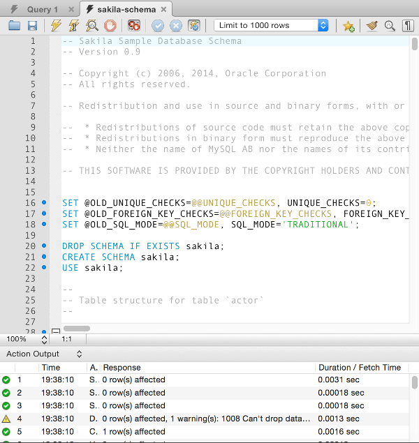Save the script with the floppy disk icon

click(33, 26)
